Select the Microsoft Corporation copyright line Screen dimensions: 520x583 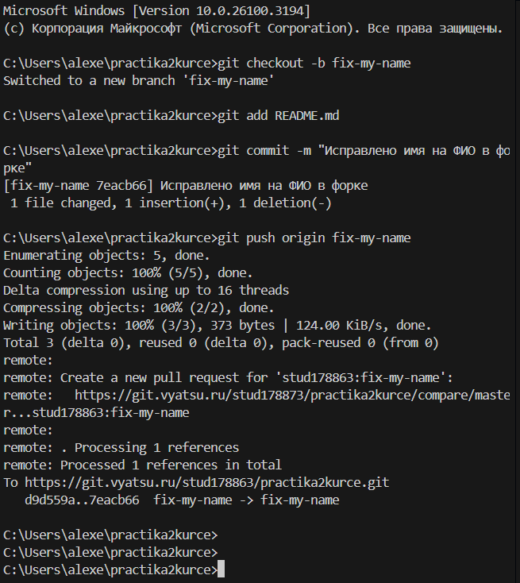252,29
